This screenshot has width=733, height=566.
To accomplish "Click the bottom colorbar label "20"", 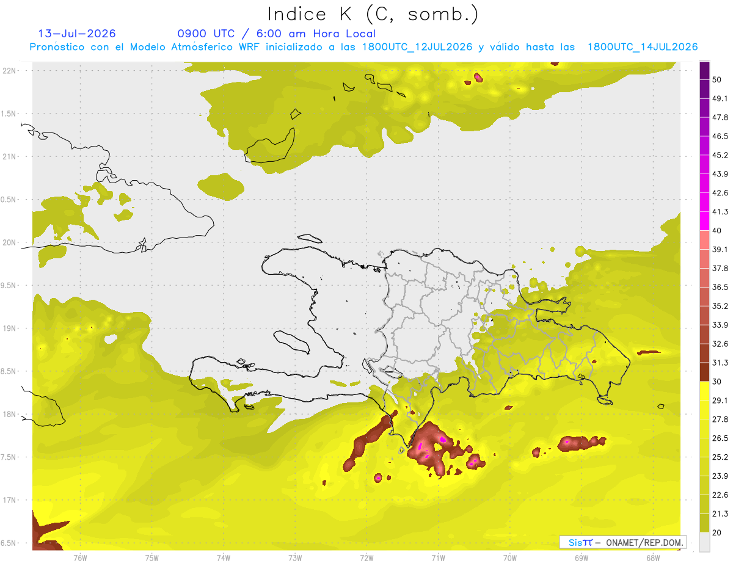I will 717,533.
